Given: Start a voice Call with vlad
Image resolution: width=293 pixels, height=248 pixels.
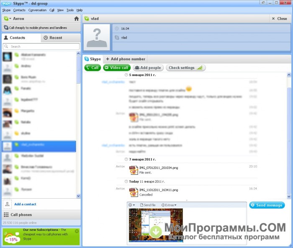Looking at the screenshot, I should 93,68.
